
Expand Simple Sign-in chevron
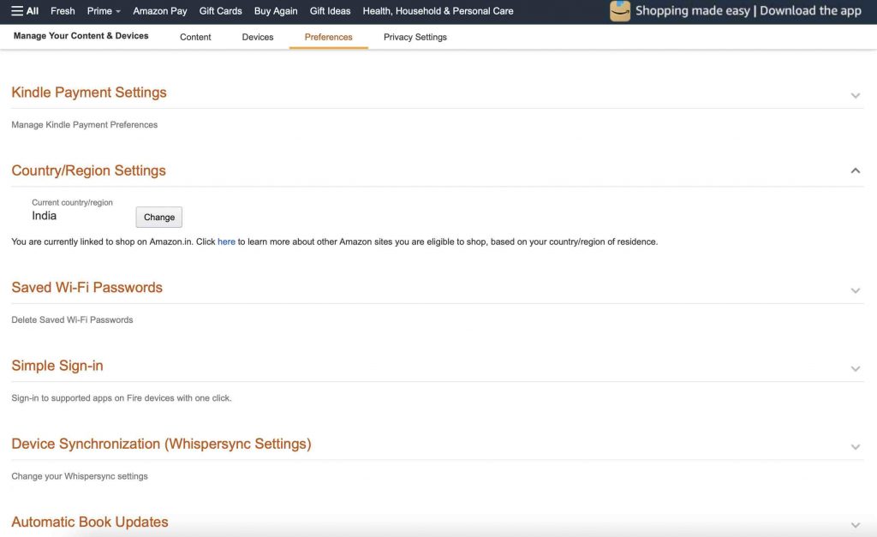856,369
